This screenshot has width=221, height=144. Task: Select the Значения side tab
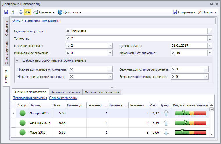[6, 77]
